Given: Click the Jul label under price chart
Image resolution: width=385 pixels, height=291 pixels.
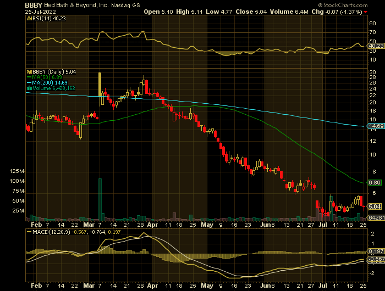Looking at the screenshot, I should point(323,225).
